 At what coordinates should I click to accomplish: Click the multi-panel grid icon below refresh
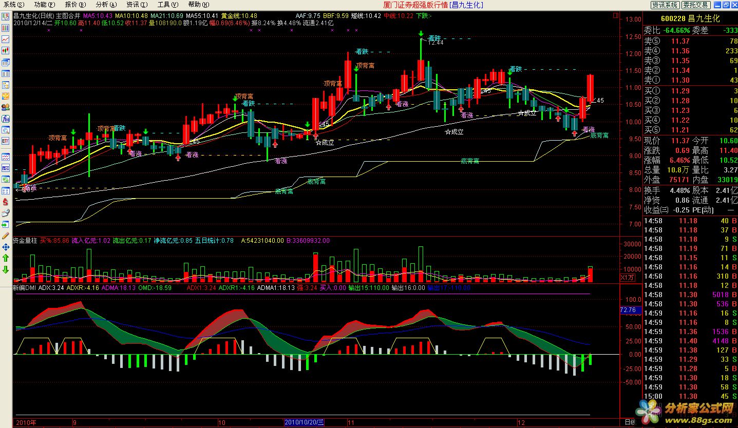(x=6, y=191)
